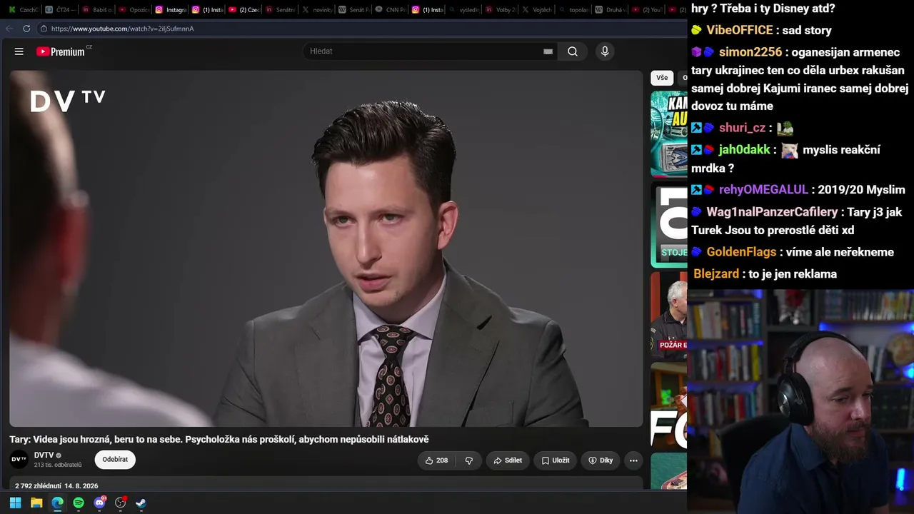Click chat username Blejzard
Image resolution: width=914 pixels, height=514 pixels.
tap(716, 273)
